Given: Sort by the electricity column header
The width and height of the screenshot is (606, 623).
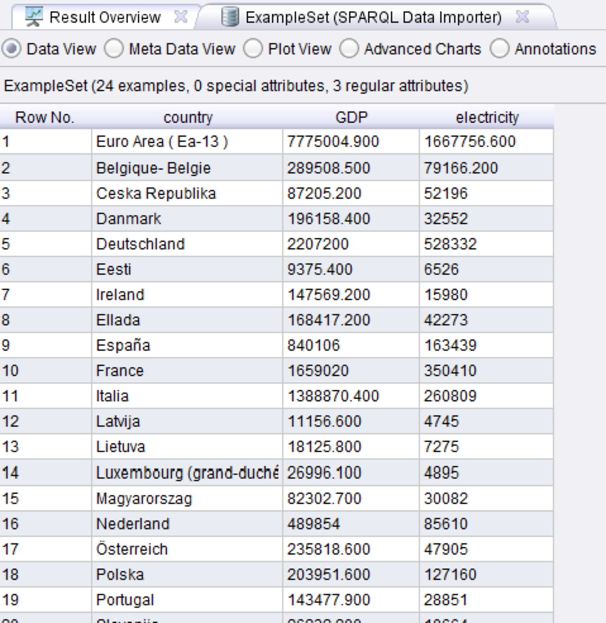Looking at the screenshot, I should (x=487, y=117).
